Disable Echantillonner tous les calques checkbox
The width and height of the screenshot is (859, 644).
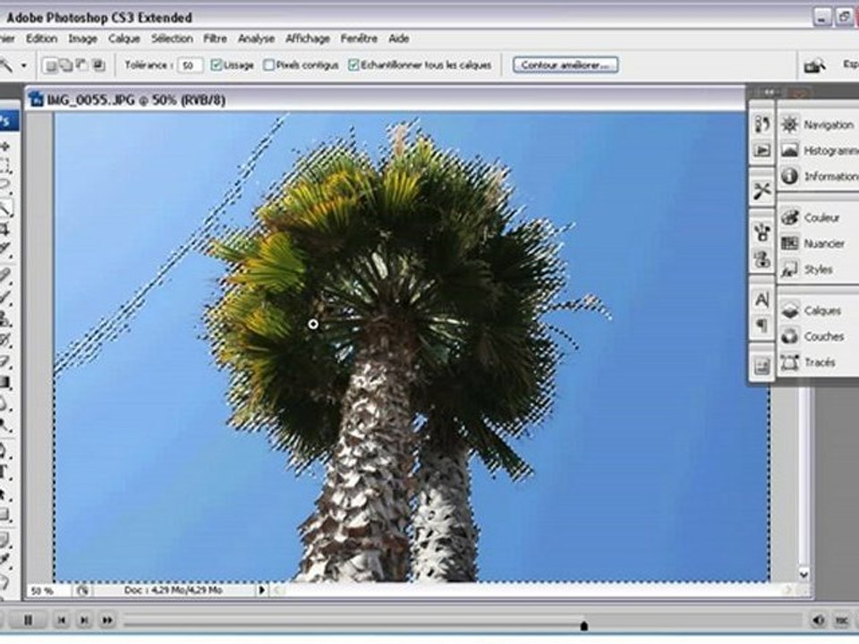click(x=353, y=65)
